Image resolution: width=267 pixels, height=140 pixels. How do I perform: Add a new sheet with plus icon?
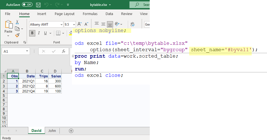coord(71,131)
